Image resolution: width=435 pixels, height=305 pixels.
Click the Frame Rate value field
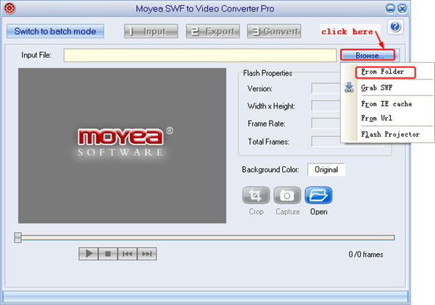point(326,124)
